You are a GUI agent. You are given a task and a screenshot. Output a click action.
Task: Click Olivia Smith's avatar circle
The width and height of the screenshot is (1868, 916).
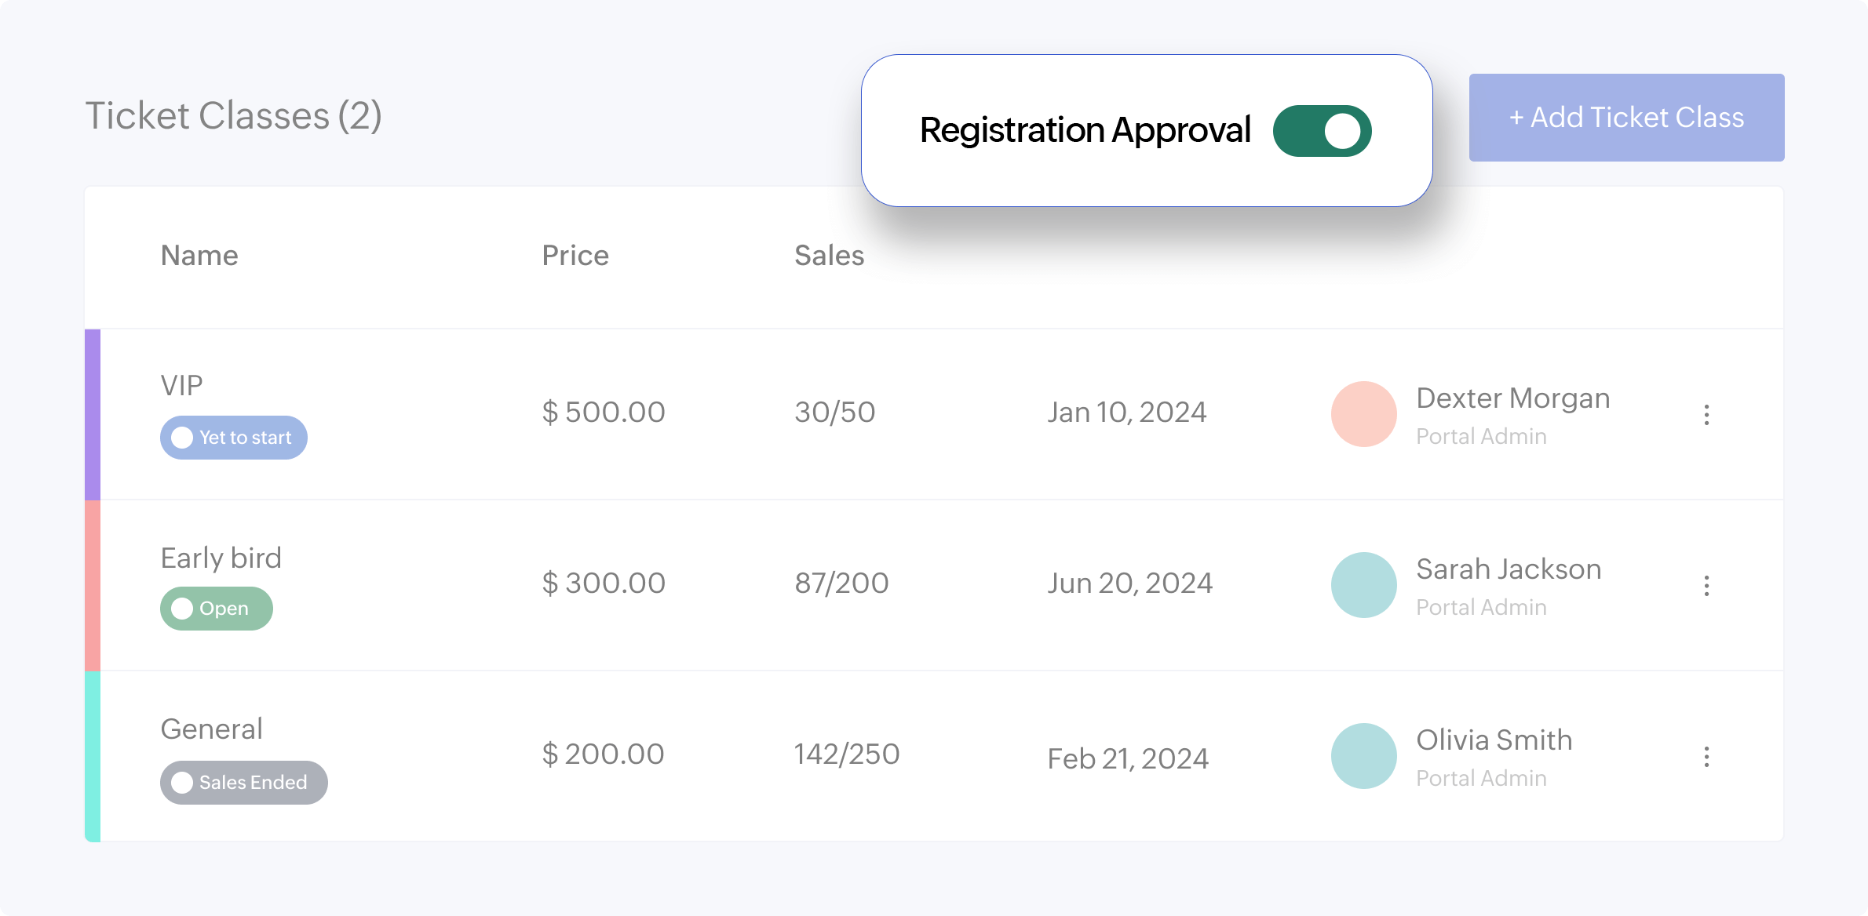click(1364, 756)
